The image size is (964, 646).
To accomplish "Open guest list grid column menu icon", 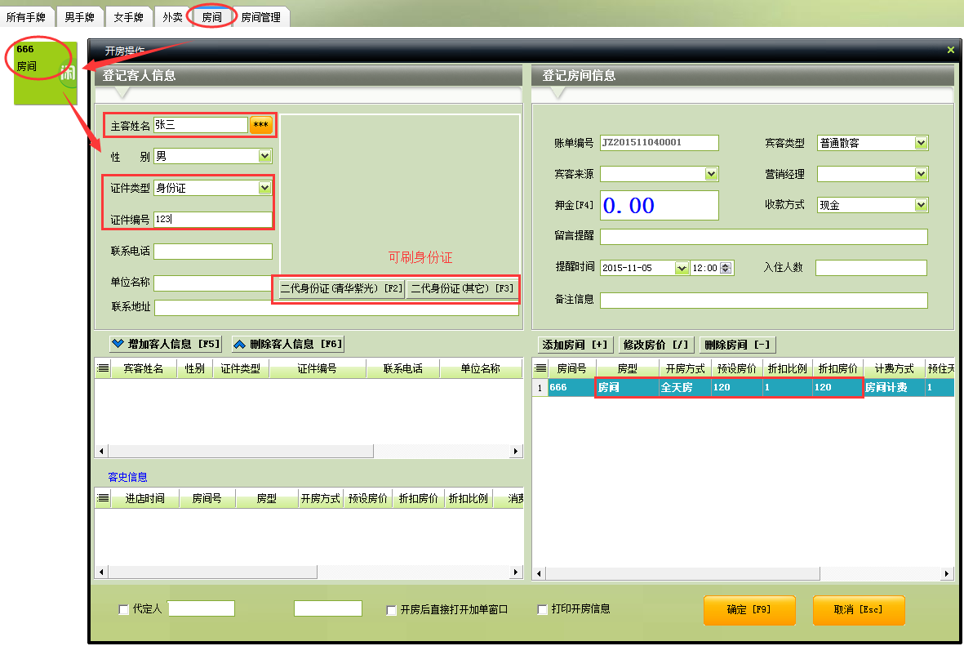I will point(103,368).
